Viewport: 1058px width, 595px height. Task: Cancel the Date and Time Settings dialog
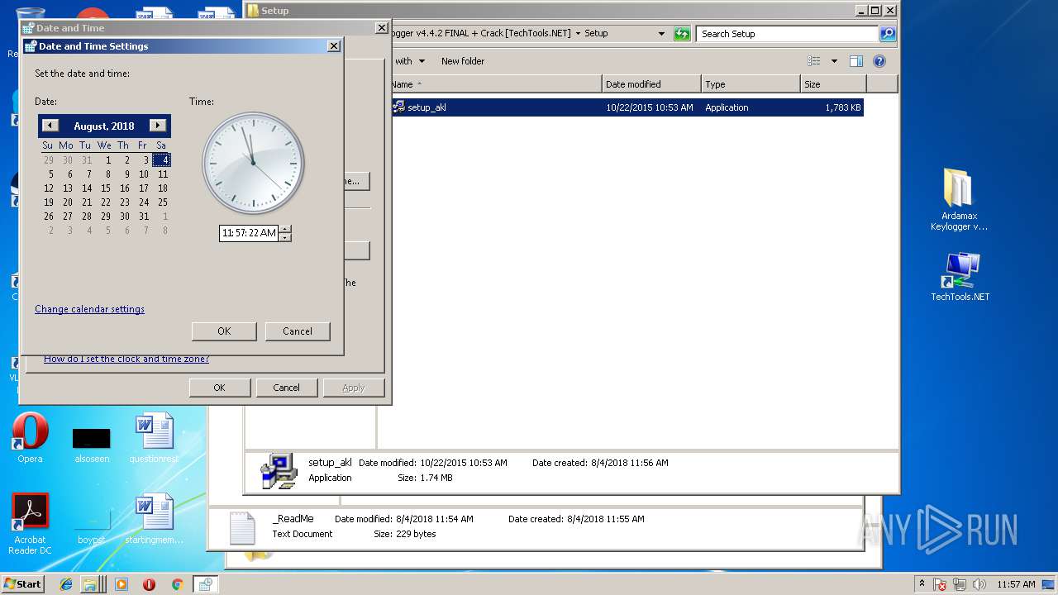(298, 331)
